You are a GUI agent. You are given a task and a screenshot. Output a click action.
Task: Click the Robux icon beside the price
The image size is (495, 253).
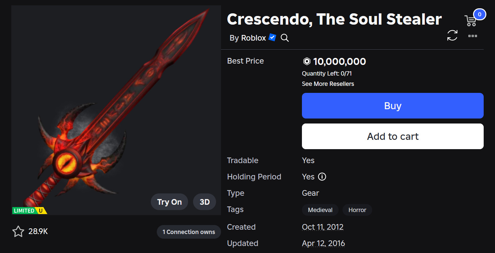tap(307, 62)
